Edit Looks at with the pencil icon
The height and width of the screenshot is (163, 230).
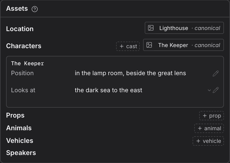coord(216,90)
